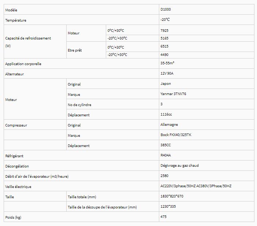The width and height of the screenshot is (257, 226).
Task: Click the 35-55m³ value cell
Action: click(x=167, y=63)
